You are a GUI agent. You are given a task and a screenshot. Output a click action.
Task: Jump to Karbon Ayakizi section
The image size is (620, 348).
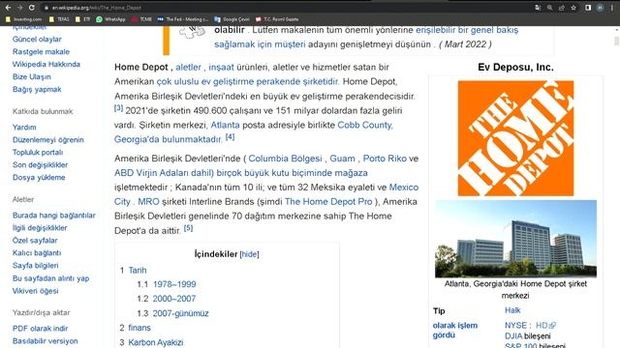pyautogui.click(x=156, y=342)
